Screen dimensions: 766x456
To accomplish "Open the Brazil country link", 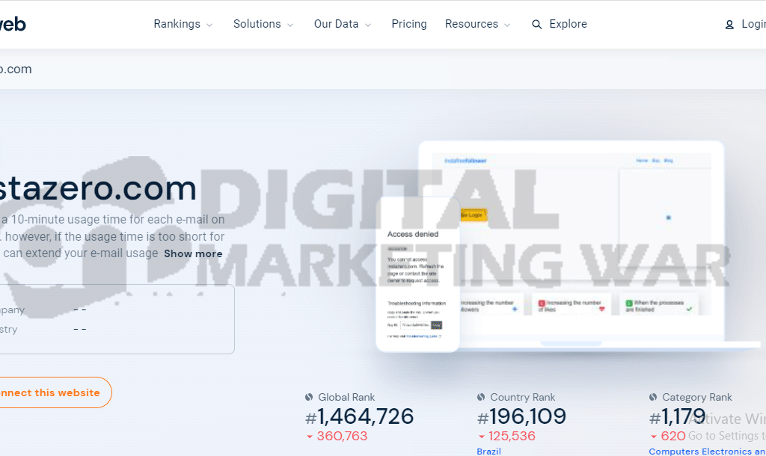I will point(488,451).
